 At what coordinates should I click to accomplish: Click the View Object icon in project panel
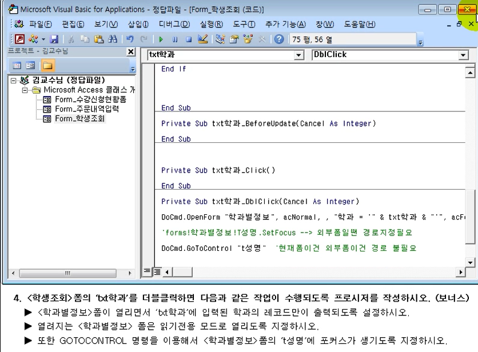30,65
